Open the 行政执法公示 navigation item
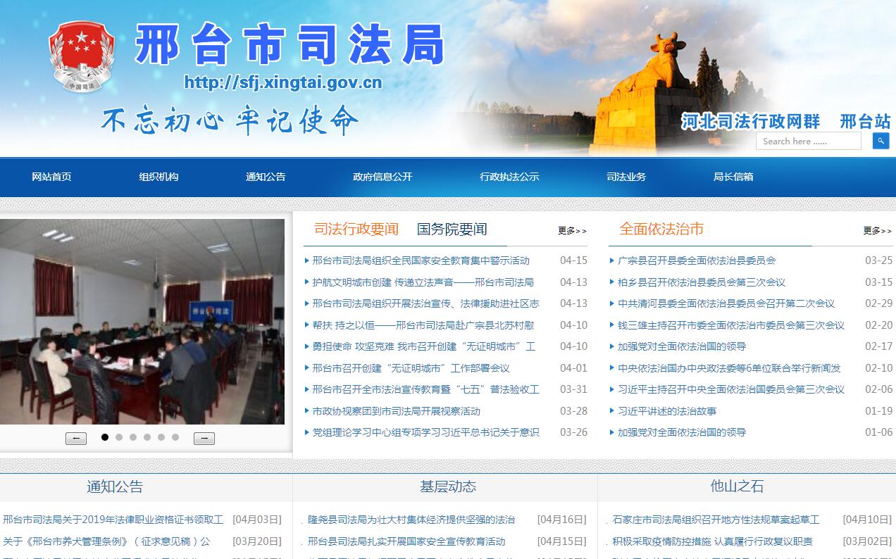 [x=509, y=177]
